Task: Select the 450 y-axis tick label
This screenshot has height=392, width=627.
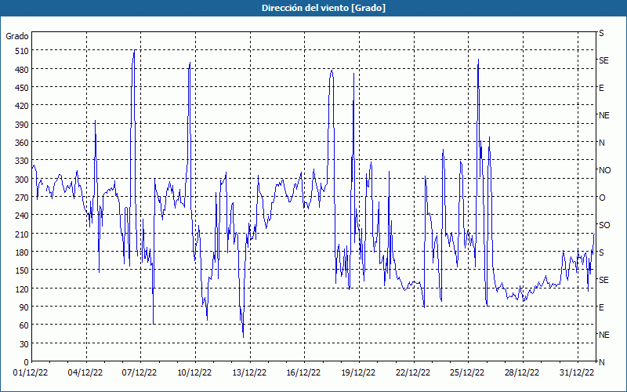Action: 21,88
